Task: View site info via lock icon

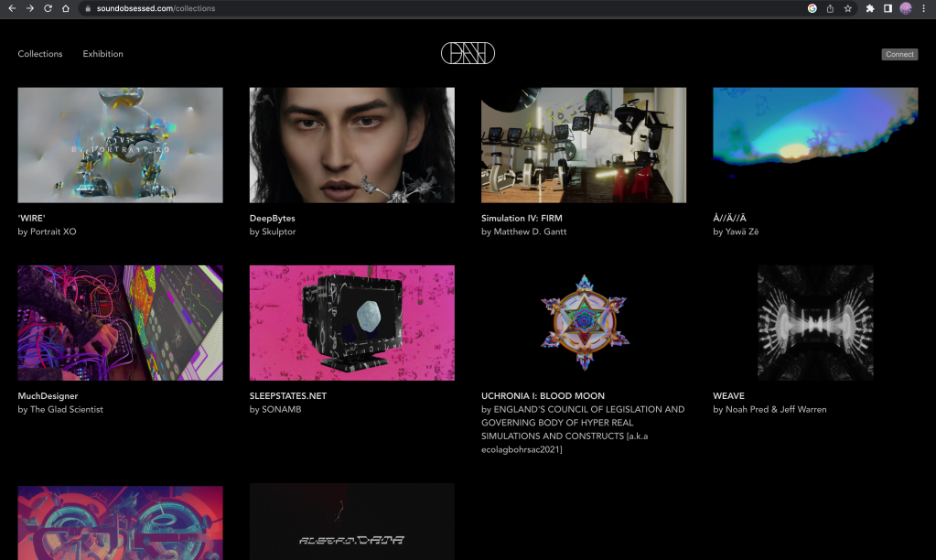Action: coord(88,8)
